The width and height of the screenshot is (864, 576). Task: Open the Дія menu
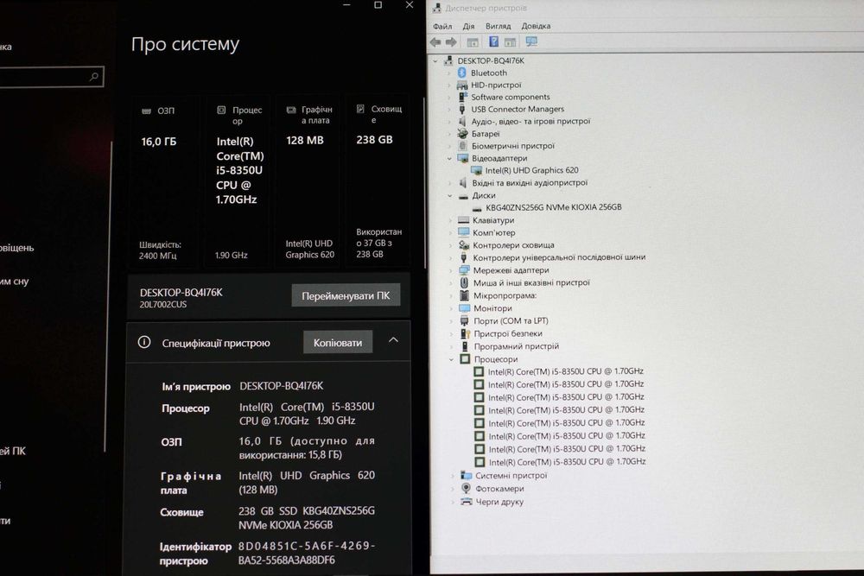468,26
